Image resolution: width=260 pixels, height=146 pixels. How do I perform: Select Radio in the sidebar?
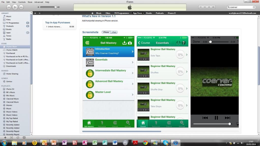click(9, 39)
